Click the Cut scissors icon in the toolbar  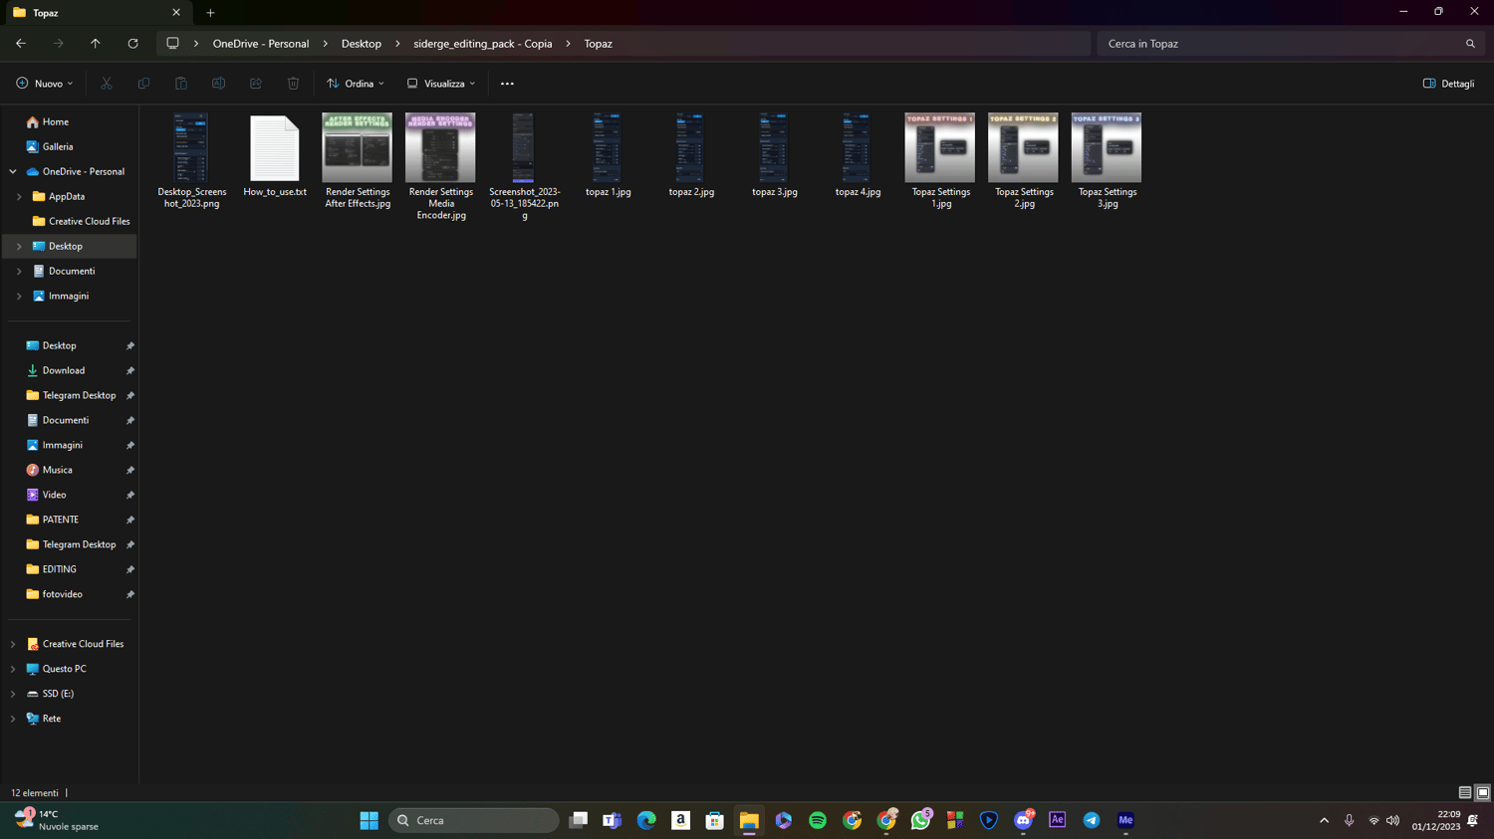pos(107,84)
